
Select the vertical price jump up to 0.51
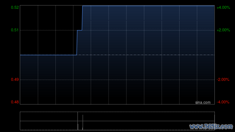point(77,43)
